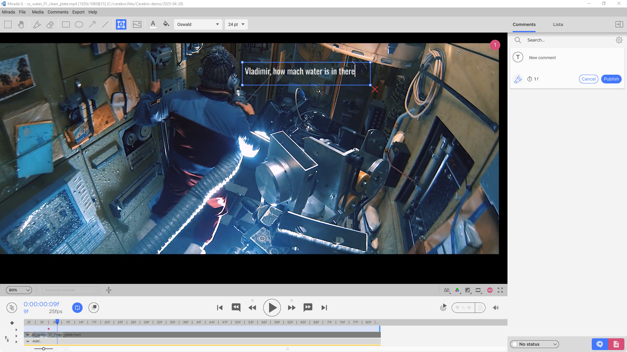The image size is (627, 352).
Task: Open the 24 pt font size dropdown
Action: pos(236,24)
